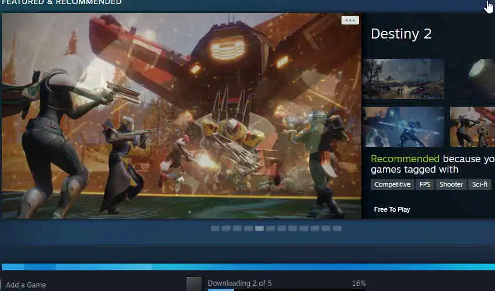
Task: Jump to the sixth carousel dot
Action: point(270,228)
